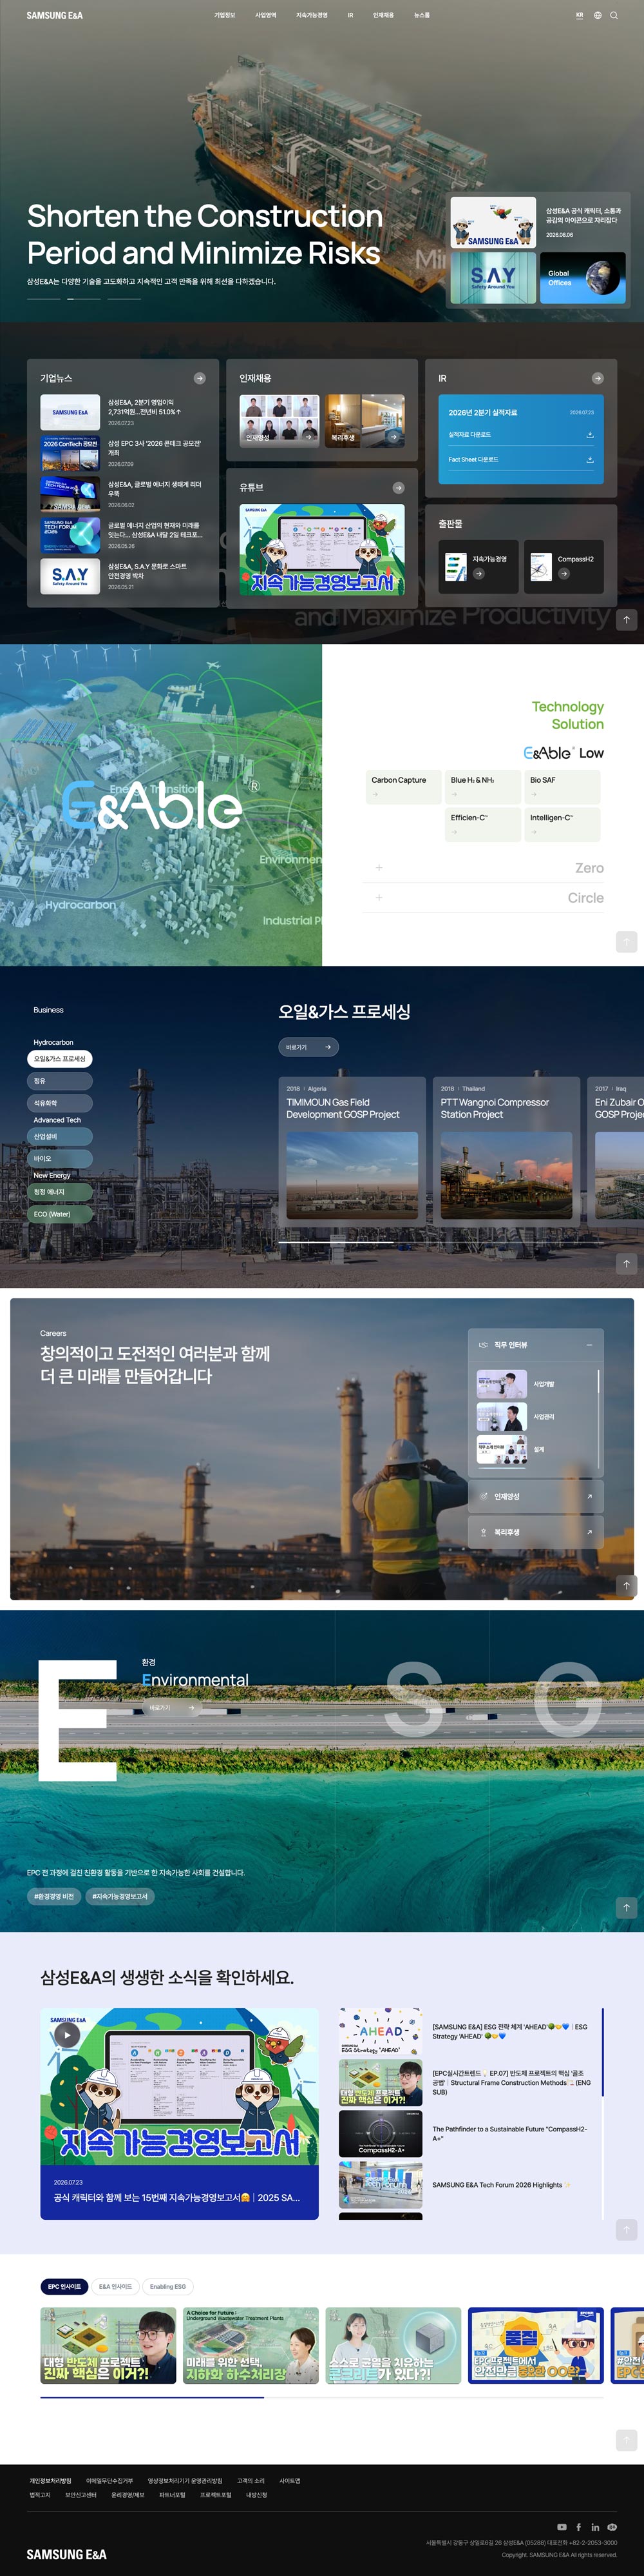Click the arrow on 복리후생 recruitment thumbnail

tap(393, 437)
